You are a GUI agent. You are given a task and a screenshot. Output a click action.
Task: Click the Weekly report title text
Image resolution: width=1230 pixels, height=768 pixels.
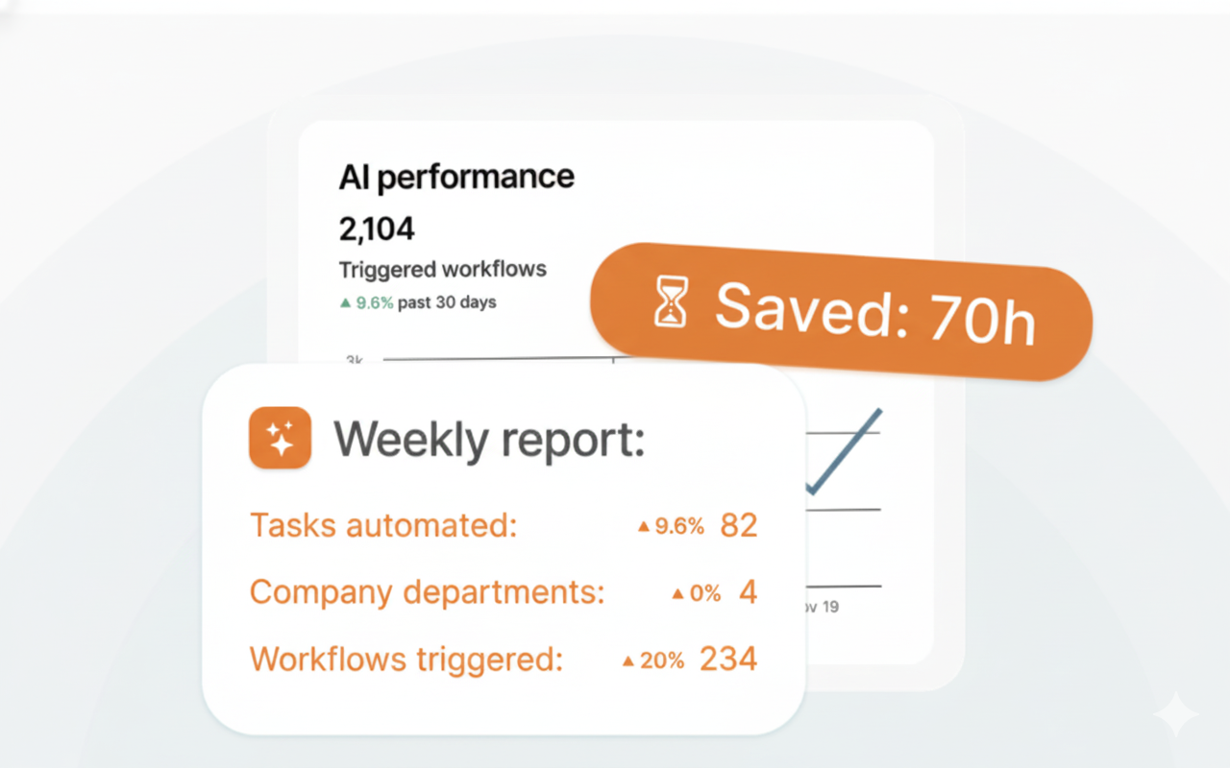point(488,440)
